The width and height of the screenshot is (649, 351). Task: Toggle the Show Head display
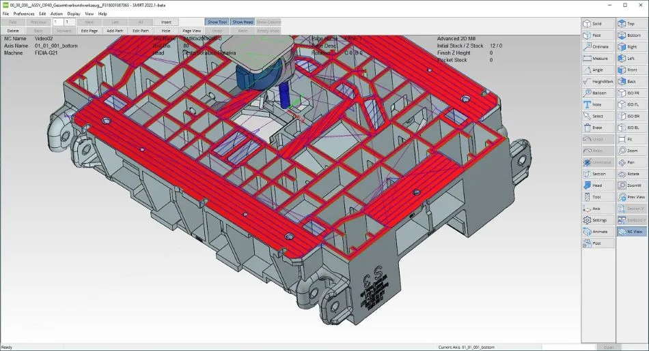click(x=242, y=22)
